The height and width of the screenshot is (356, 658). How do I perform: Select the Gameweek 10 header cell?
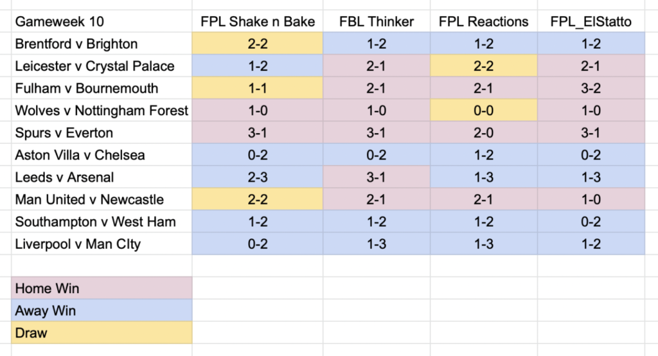coord(102,21)
